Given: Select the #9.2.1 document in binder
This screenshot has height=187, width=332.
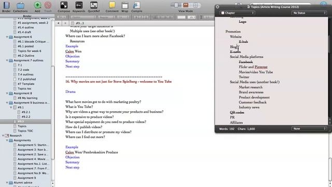Looking at the screenshot, I should coord(26,112).
